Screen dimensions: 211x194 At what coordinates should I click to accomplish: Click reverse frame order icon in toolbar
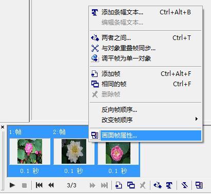coord(184,185)
